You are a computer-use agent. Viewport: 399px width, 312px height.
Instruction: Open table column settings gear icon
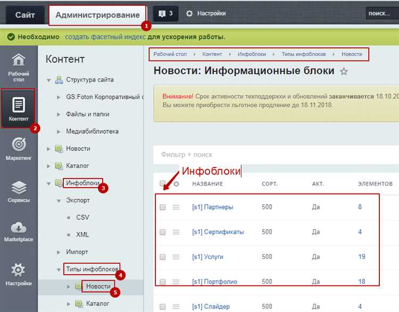tap(176, 183)
